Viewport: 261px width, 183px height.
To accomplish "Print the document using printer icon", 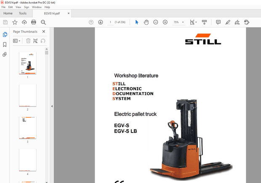I will (34, 22).
